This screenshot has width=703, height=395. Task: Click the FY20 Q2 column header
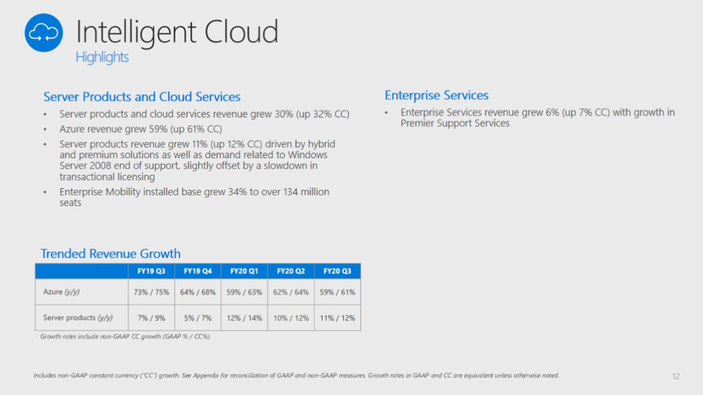(291, 271)
